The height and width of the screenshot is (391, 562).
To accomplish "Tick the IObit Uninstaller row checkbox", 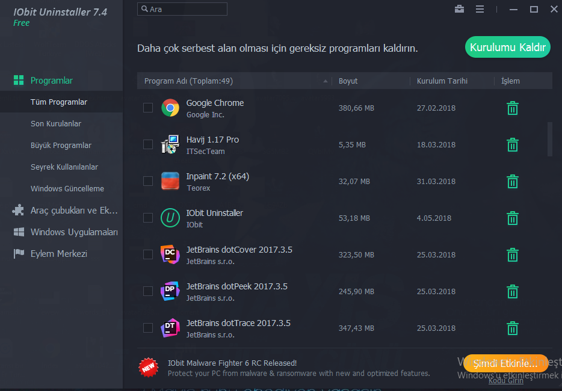I will point(148,218).
